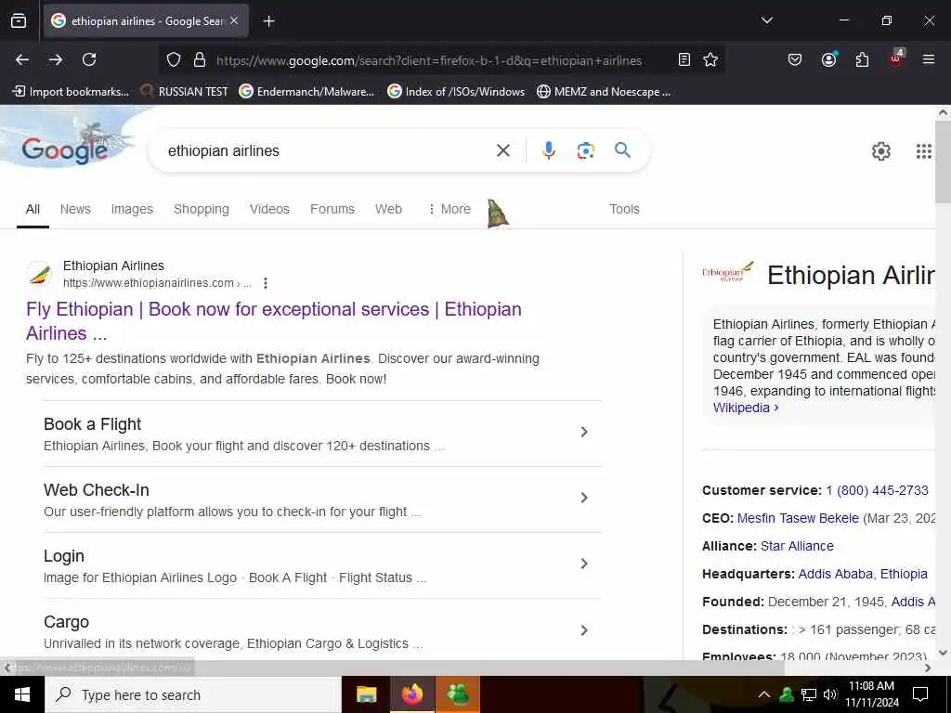Open Pocket save icon in toolbar
951x713 pixels.
[x=795, y=59]
